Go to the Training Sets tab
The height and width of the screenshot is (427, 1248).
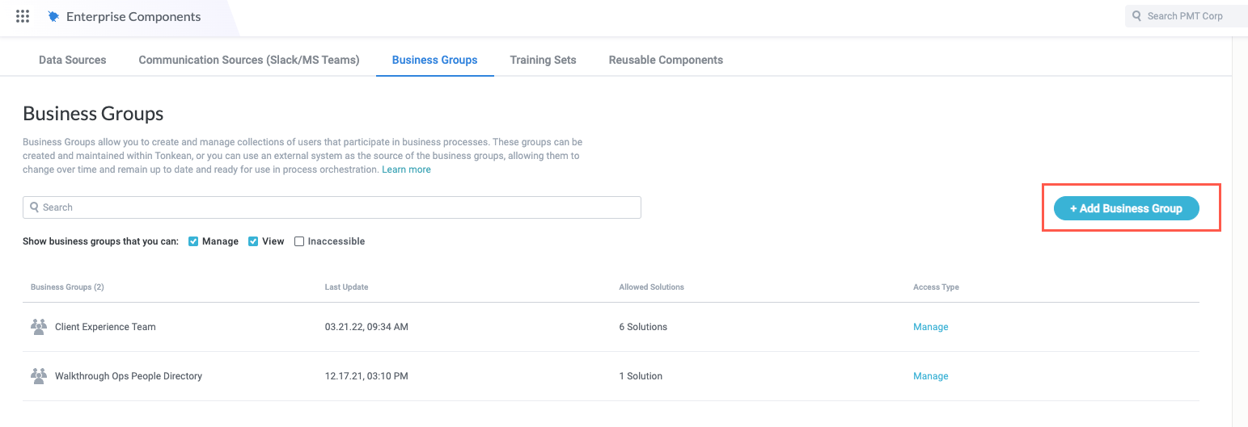pyautogui.click(x=543, y=60)
